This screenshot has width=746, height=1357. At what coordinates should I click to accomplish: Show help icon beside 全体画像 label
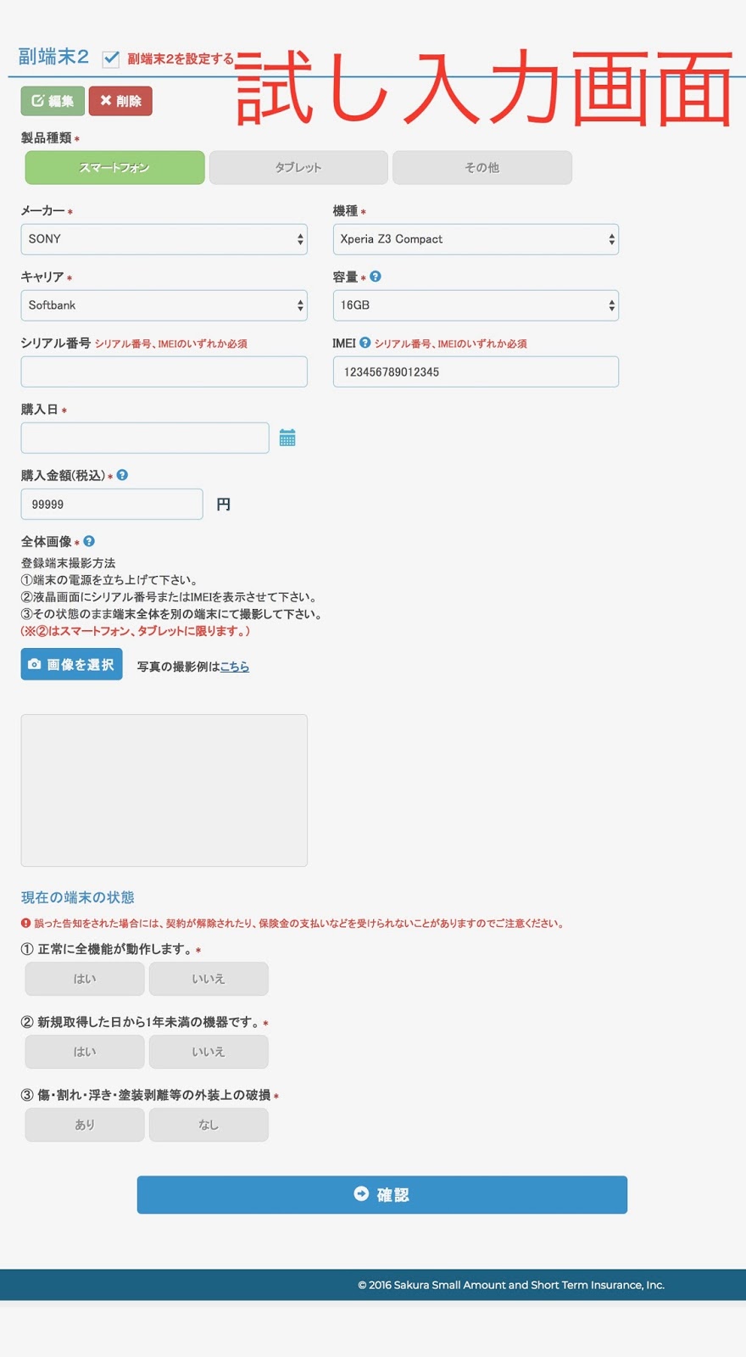[x=89, y=541]
